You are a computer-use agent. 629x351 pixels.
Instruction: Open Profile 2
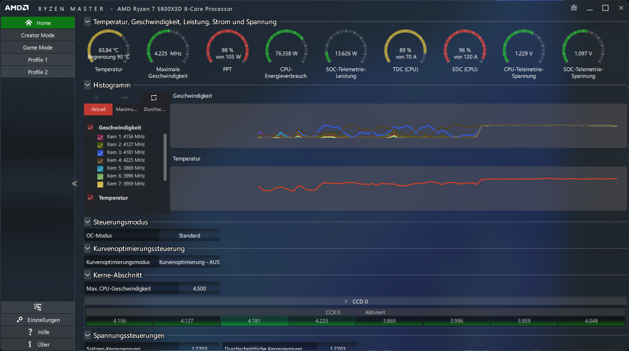(x=37, y=72)
